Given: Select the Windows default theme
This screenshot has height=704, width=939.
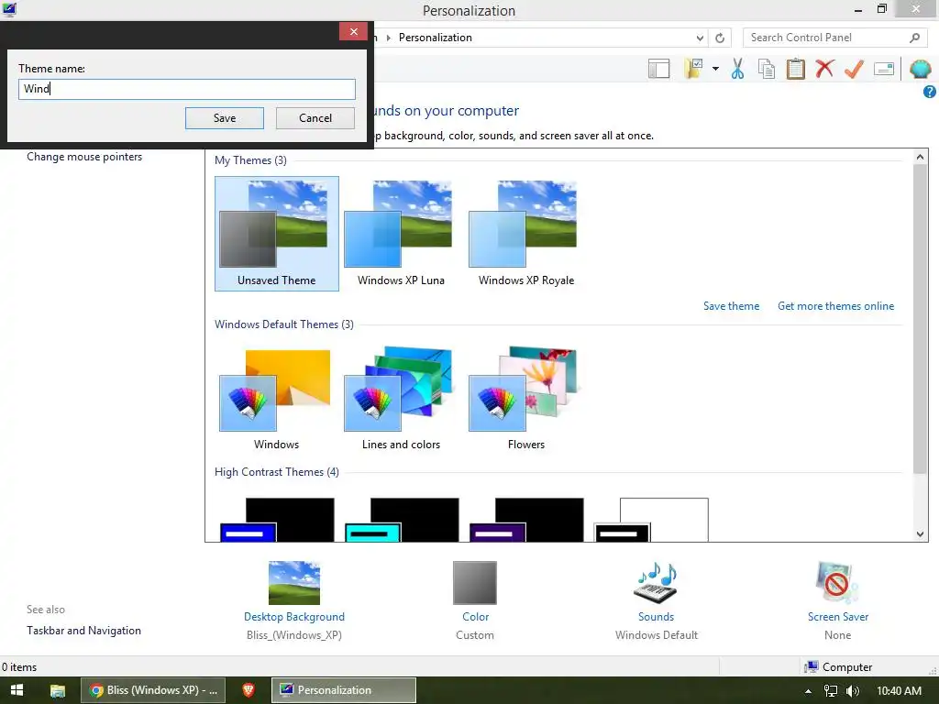Looking at the screenshot, I should (277, 398).
